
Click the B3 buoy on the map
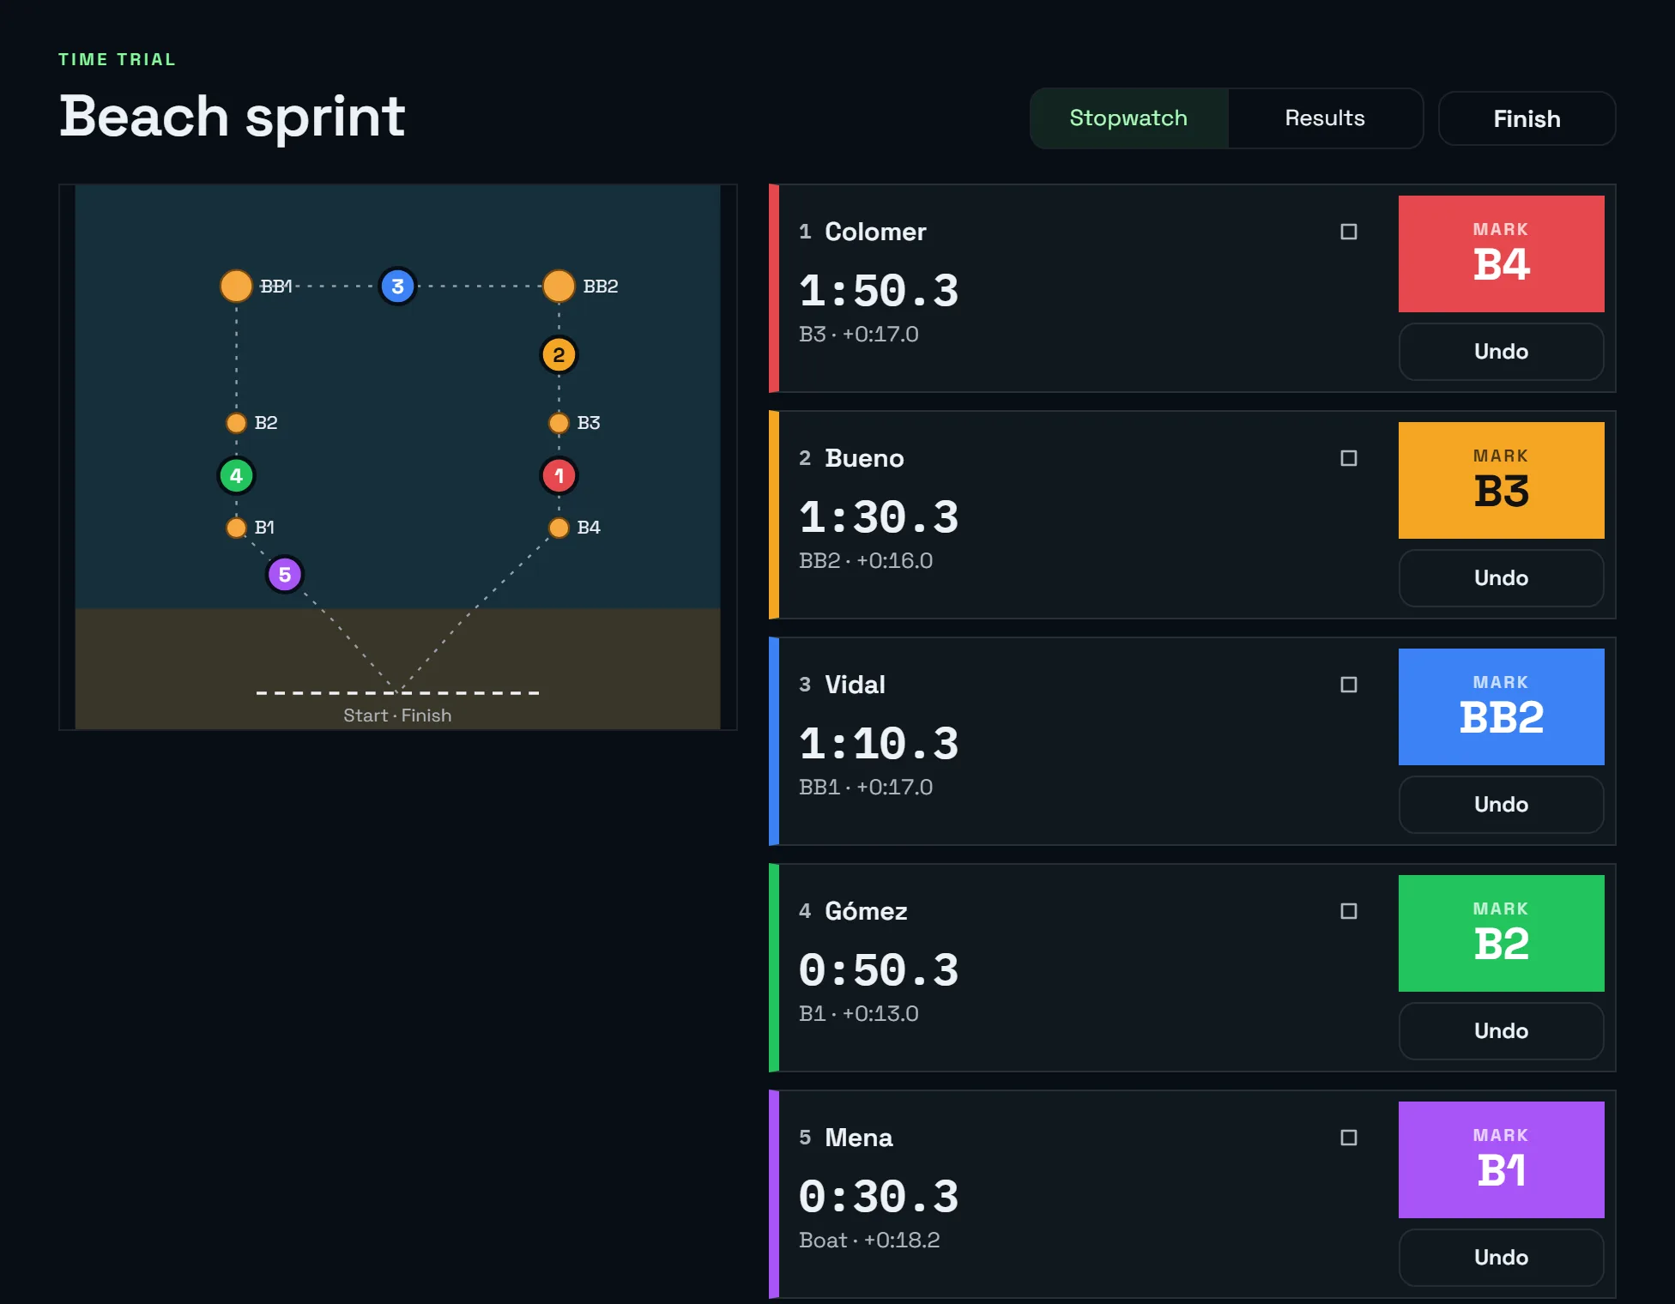pyautogui.click(x=559, y=422)
